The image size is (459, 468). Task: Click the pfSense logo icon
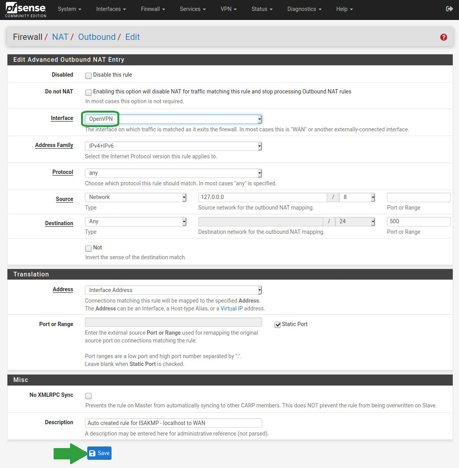pos(25,10)
